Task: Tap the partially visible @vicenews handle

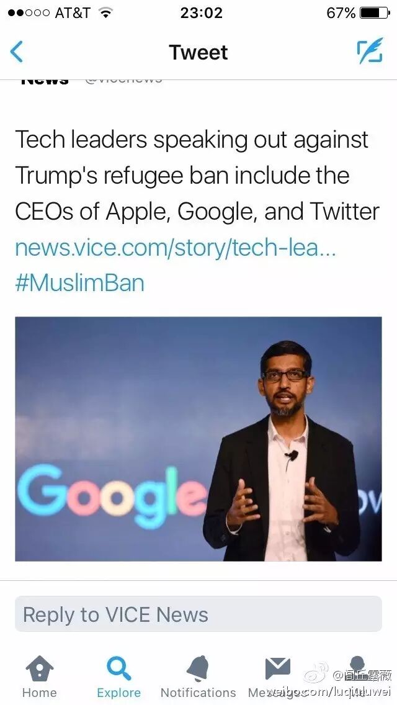Action: [x=123, y=80]
